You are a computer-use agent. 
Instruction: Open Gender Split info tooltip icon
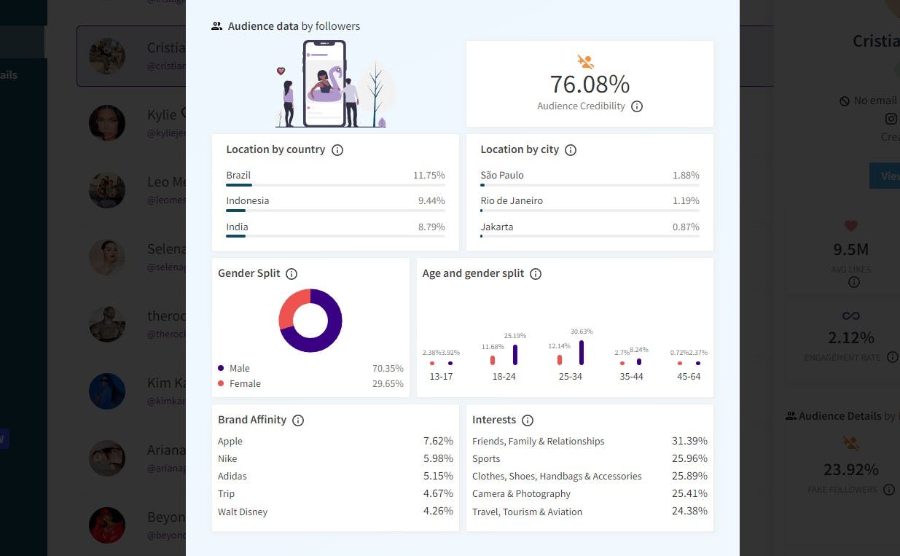click(x=291, y=274)
